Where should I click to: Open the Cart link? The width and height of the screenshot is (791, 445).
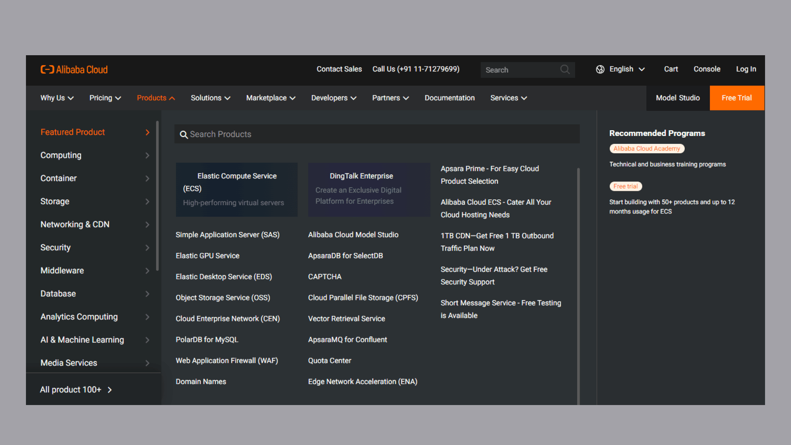click(671, 69)
